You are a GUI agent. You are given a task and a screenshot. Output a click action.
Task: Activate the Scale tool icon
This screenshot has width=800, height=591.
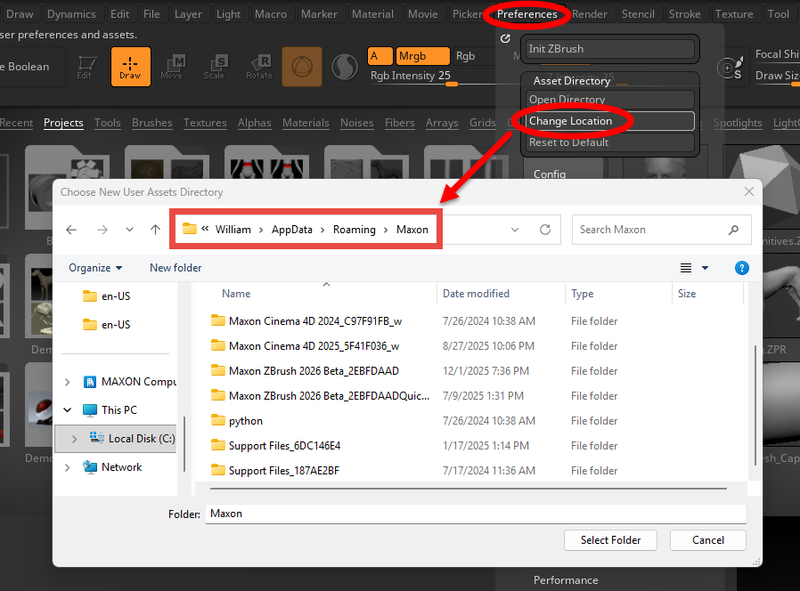coord(215,67)
